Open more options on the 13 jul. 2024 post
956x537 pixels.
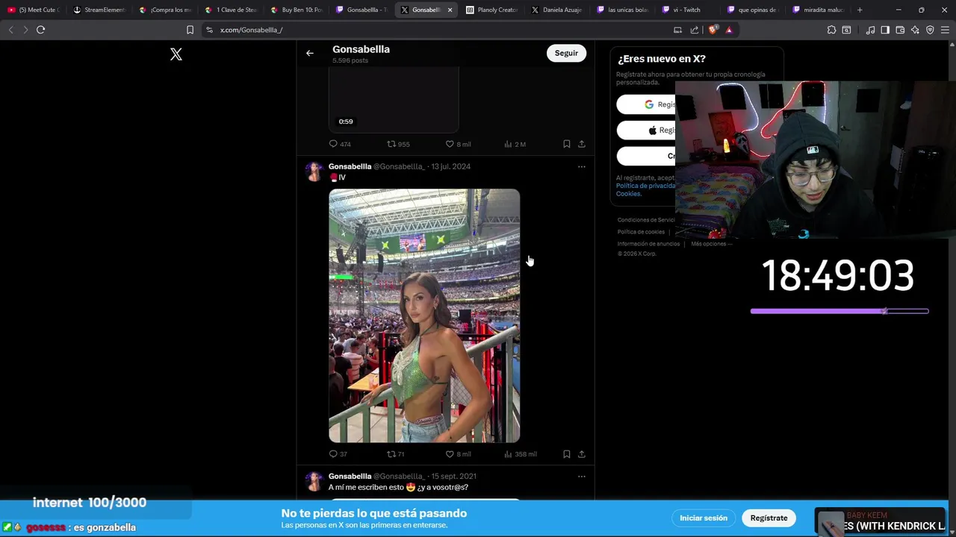[x=581, y=166]
